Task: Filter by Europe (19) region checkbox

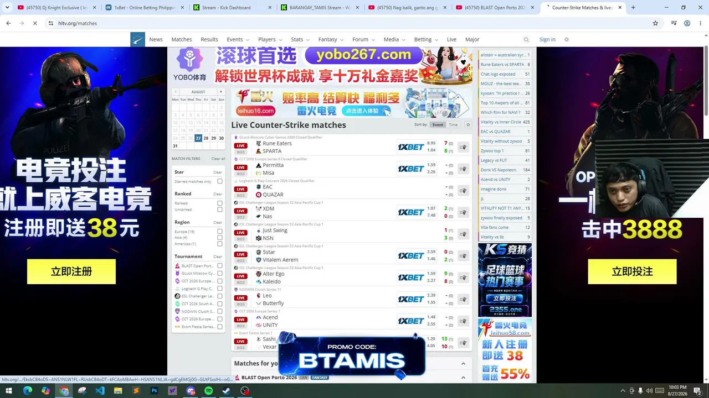Action: (x=220, y=232)
